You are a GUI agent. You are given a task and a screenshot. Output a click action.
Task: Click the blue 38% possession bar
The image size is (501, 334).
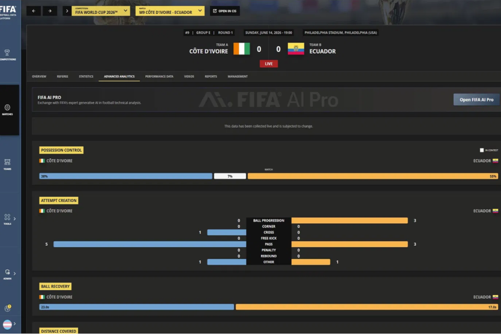(x=125, y=176)
